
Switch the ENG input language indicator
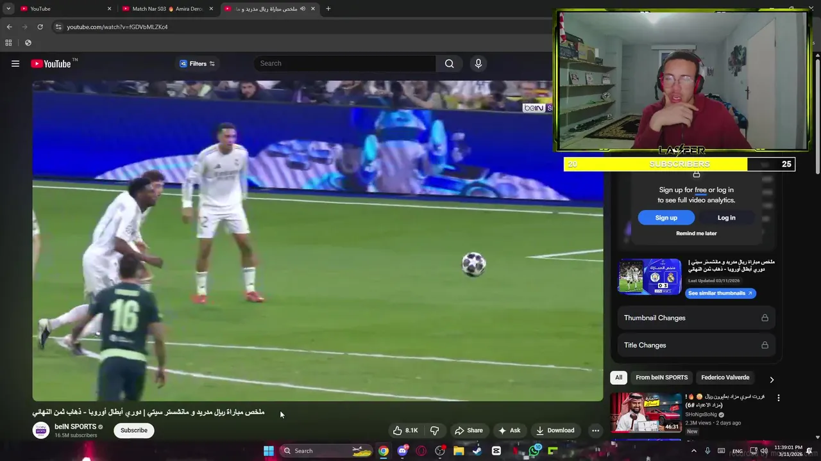click(x=737, y=451)
